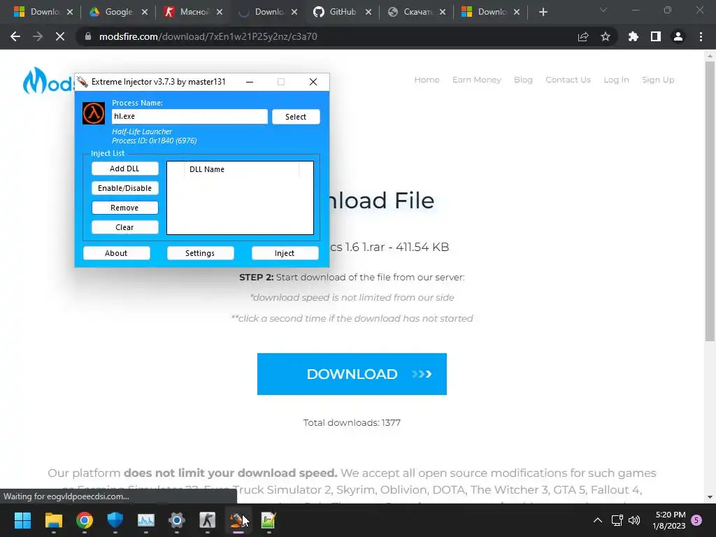Viewport: 716px width, 537px height.
Task: Click the blue DOWNLOAD button
Action: pyautogui.click(x=352, y=374)
